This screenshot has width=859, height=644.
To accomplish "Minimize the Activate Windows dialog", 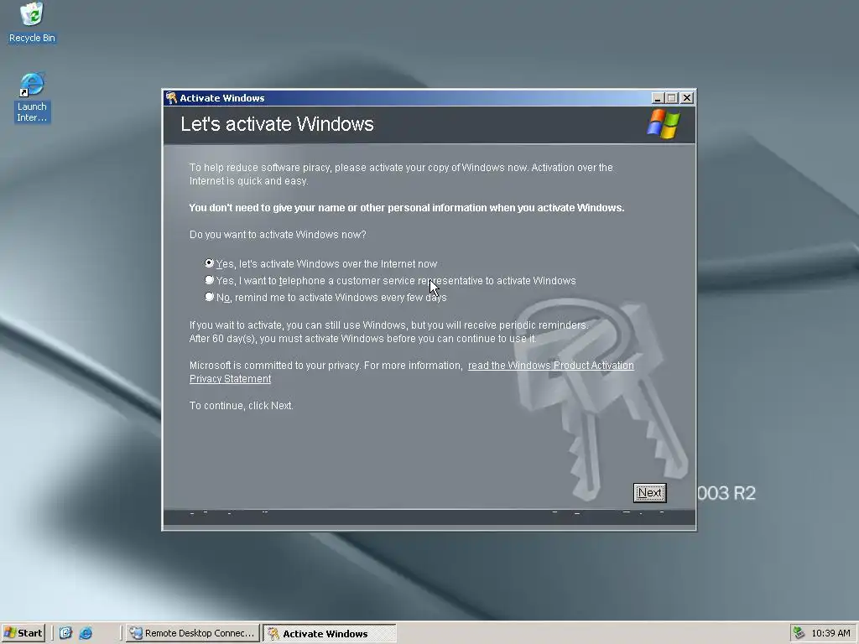I will pos(658,98).
